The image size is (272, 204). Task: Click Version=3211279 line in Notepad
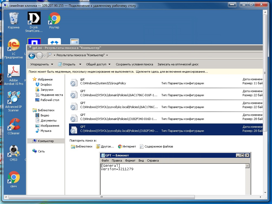(x=117, y=169)
